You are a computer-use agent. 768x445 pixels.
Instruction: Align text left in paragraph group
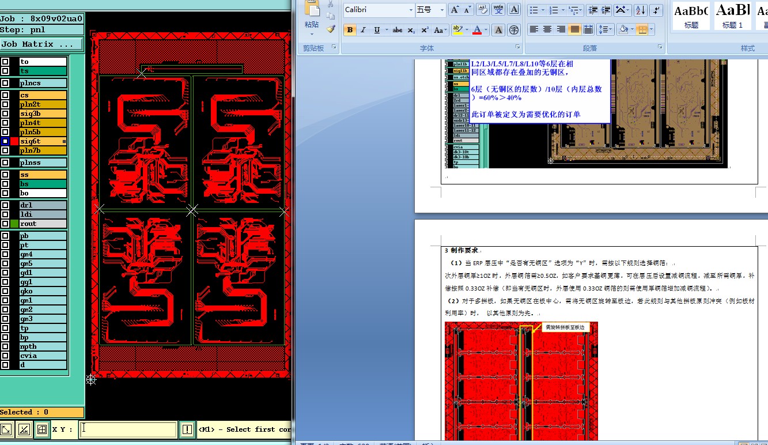point(534,29)
